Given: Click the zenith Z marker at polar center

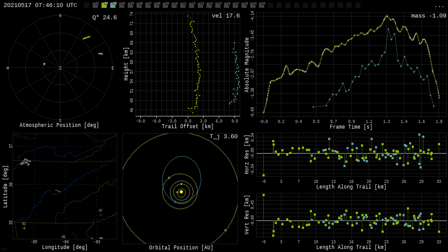Looking at the screenshot, I should tap(60, 68).
